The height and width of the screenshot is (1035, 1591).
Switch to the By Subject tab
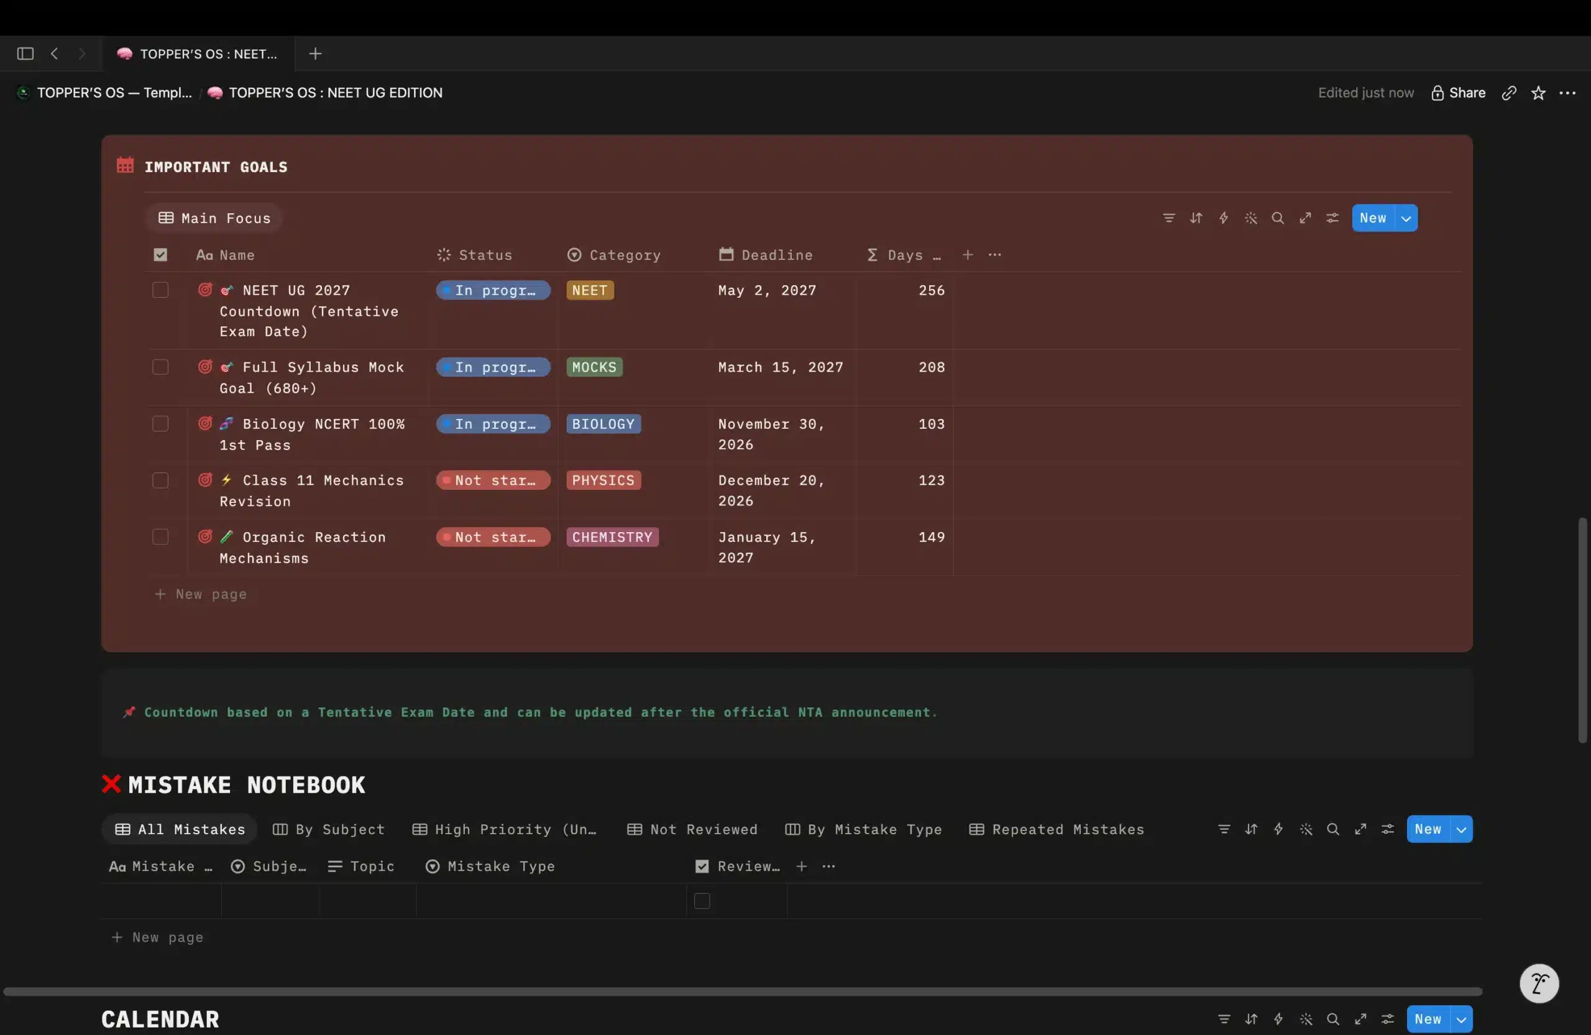329,829
